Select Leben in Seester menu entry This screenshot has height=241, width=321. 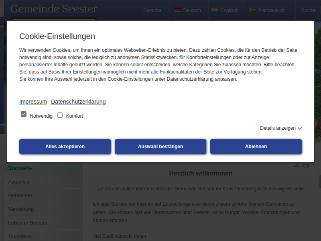28,223
